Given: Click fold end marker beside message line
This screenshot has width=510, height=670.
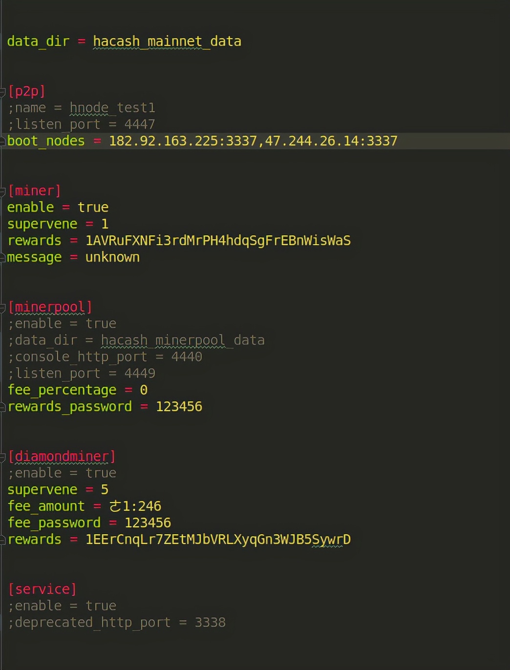Looking at the screenshot, I should click(2, 258).
